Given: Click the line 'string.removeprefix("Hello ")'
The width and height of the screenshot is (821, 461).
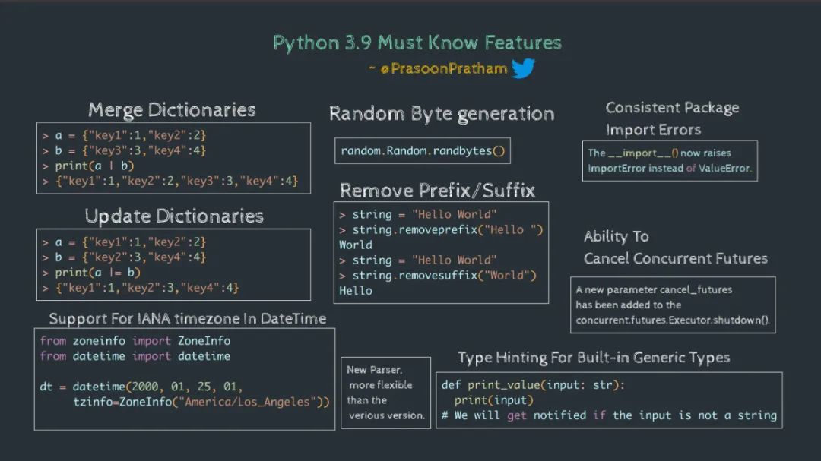Looking at the screenshot, I should 441,229.
